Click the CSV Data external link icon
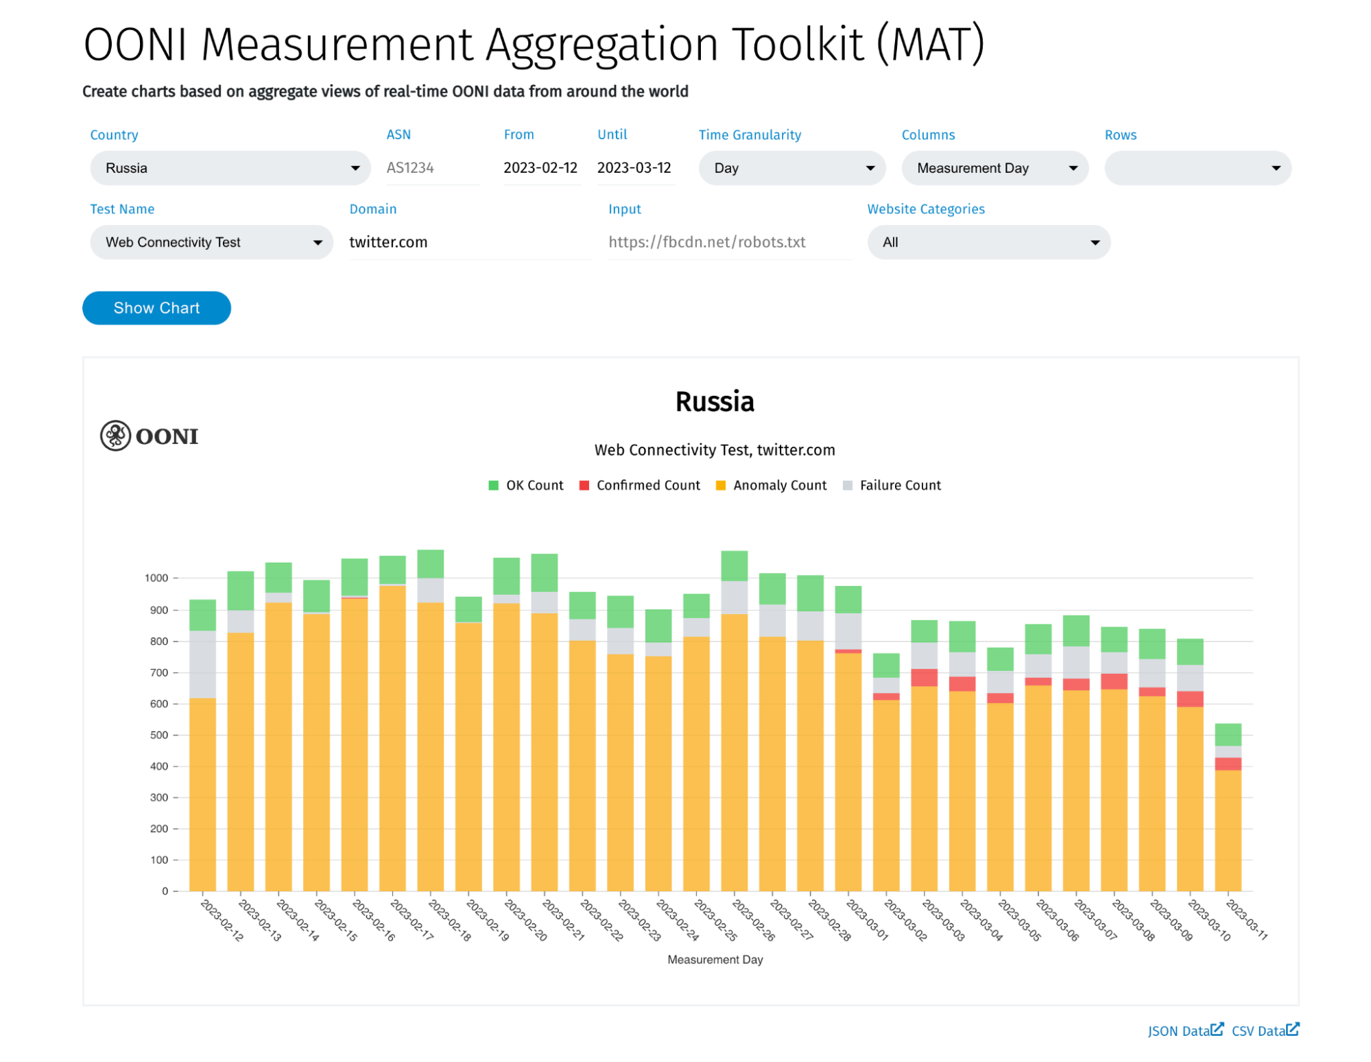The width and height of the screenshot is (1371, 1062). [x=1293, y=1029]
